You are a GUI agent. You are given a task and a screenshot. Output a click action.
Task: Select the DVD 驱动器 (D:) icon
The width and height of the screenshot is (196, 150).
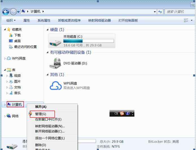[x=56, y=63]
